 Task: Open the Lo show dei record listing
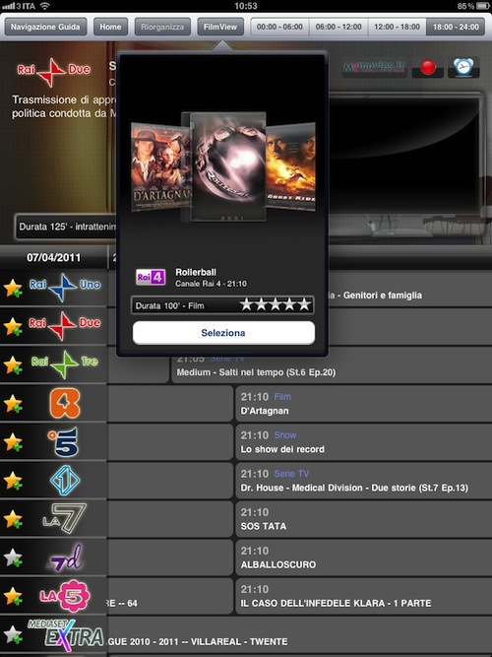363,442
